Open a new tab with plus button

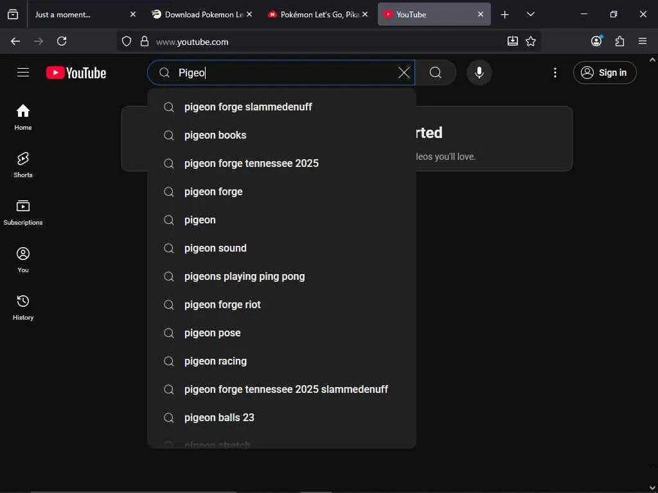pos(505,15)
